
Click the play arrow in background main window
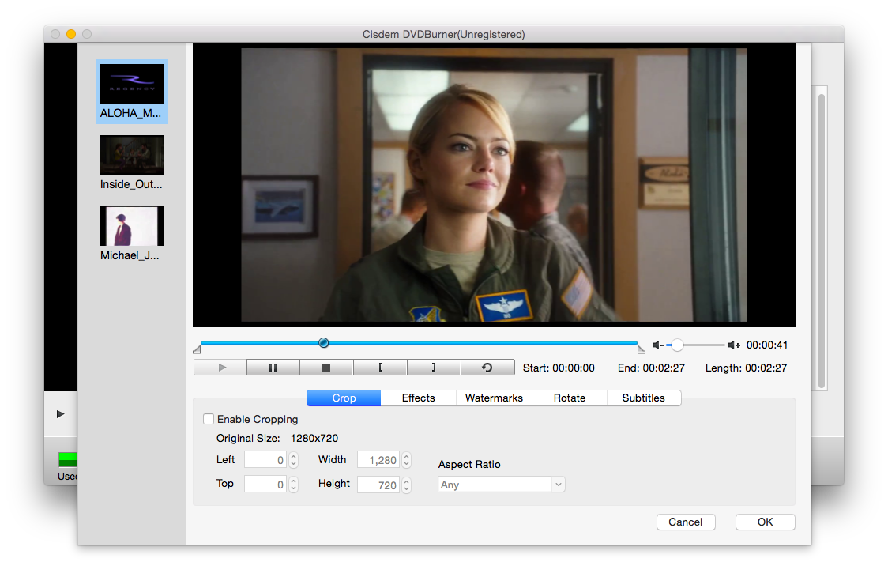60,414
